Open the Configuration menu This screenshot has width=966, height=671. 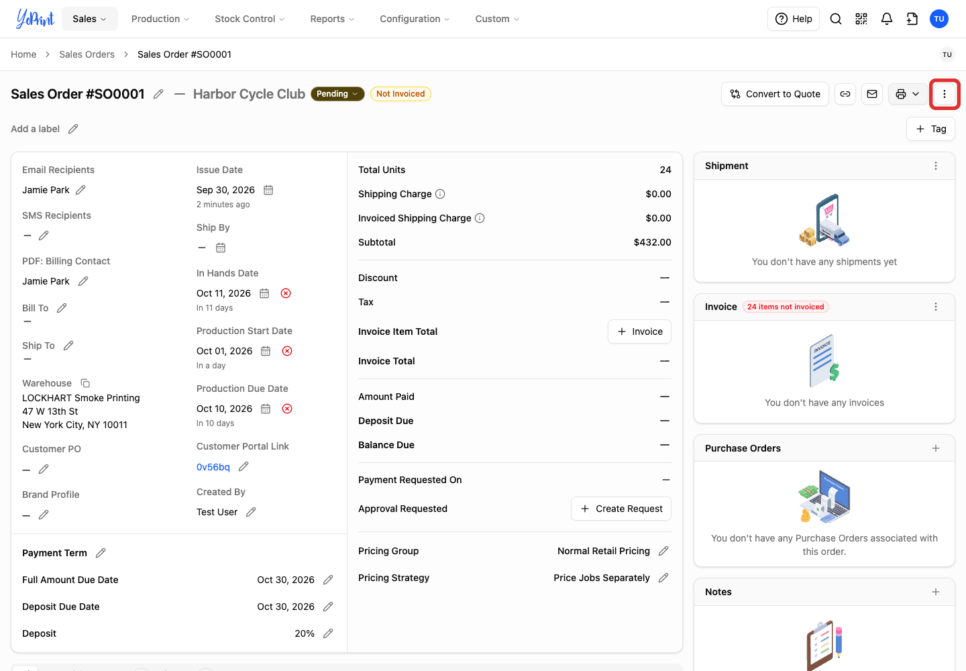(x=415, y=19)
